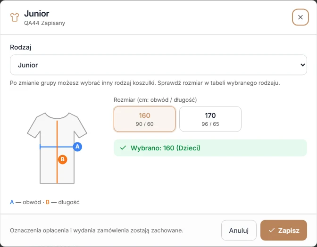Click the orange B marker on shirt
Screen dimensions: 317x247
click(62, 159)
